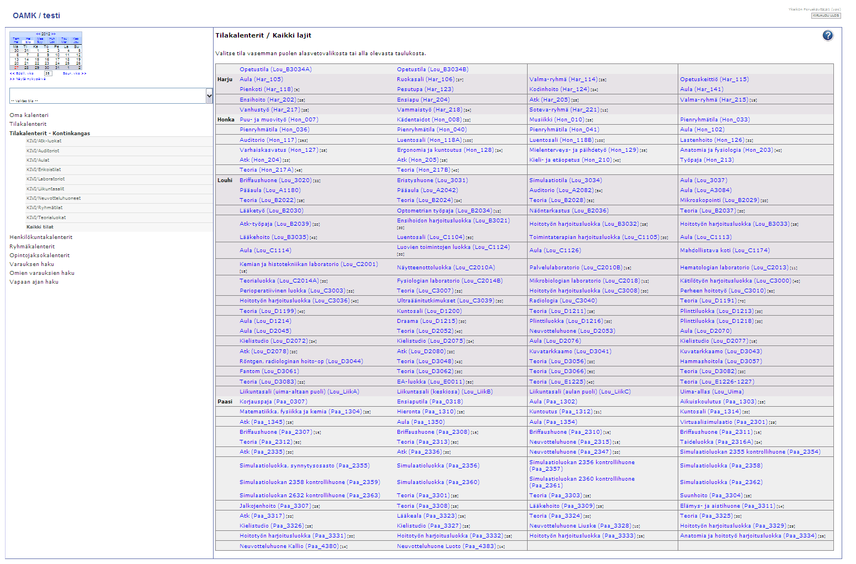This screenshot has width=856, height=564.
Task: Open Simulaatiotila (Lou_3034) room link
Action: [x=565, y=180]
